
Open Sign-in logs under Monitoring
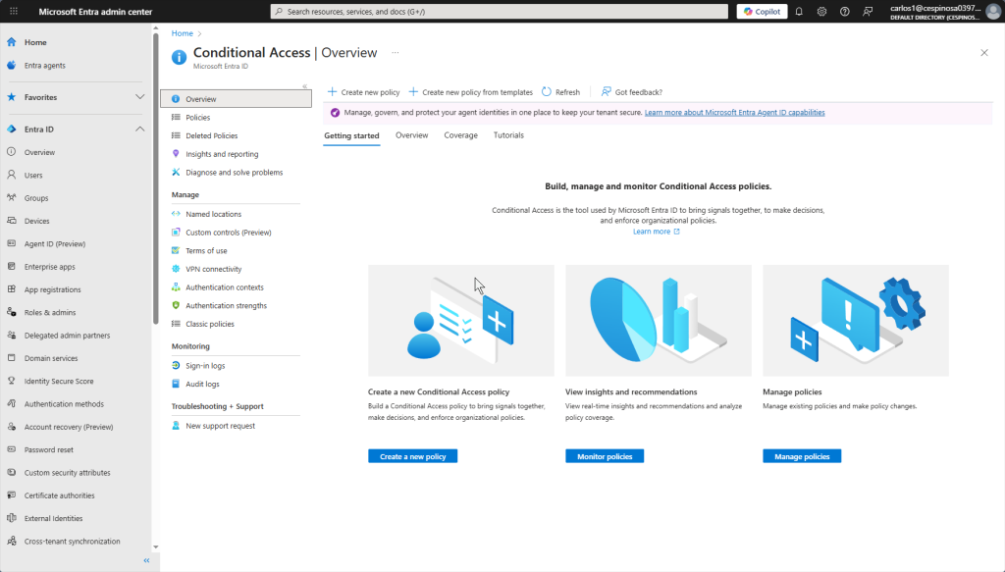coord(205,365)
